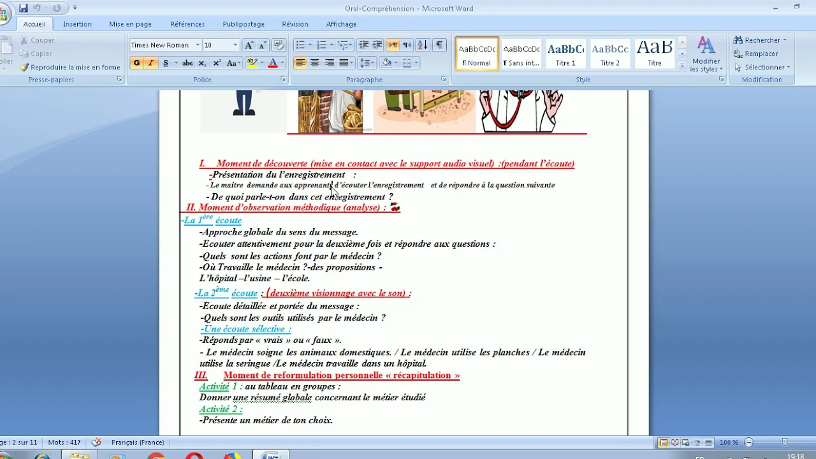This screenshot has height=459, width=816.
Task: Click the Français (France) language indicator
Action: [138, 442]
